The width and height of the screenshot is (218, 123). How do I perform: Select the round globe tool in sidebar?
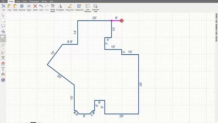[3, 80]
